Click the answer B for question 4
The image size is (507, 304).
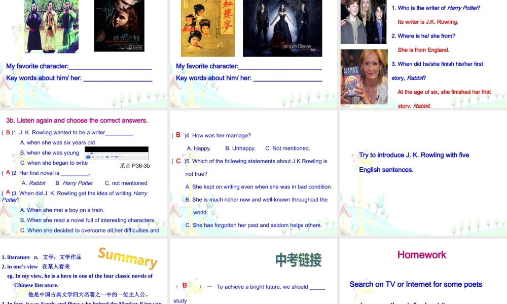178,135
